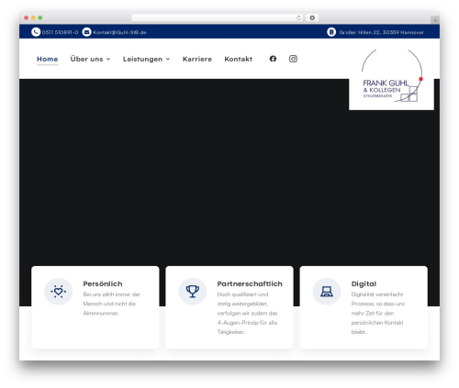Open the Leistungen menu

click(142, 59)
